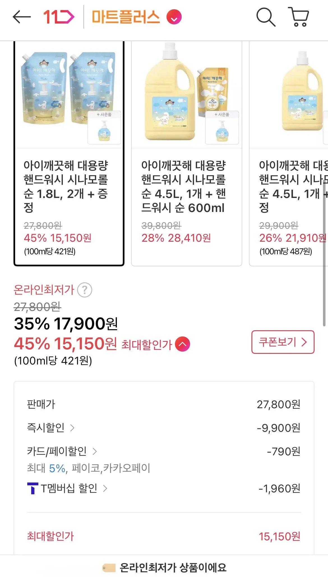Tap the 마트플러스 store title
Image resolution: width=328 pixels, height=577 pixels.
[126, 17]
